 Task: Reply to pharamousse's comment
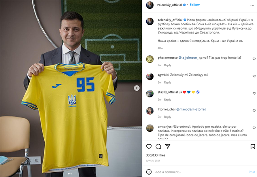168,65
